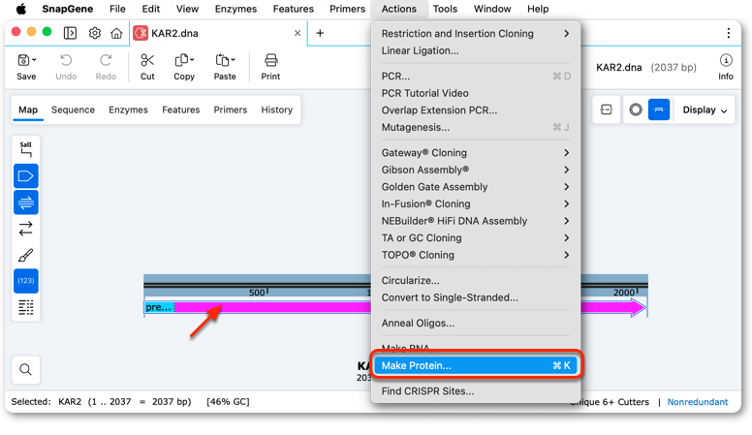
Task: Toggle the sidebar panel icon
Action: pyautogui.click(x=70, y=33)
